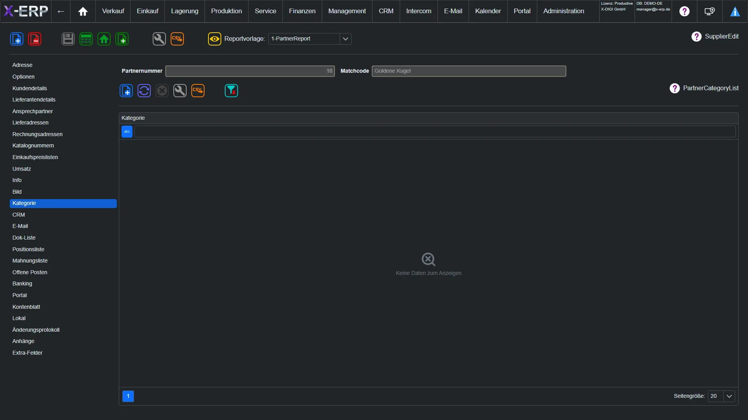
Task: Click the green house icon in toolbar
Action: tap(104, 39)
